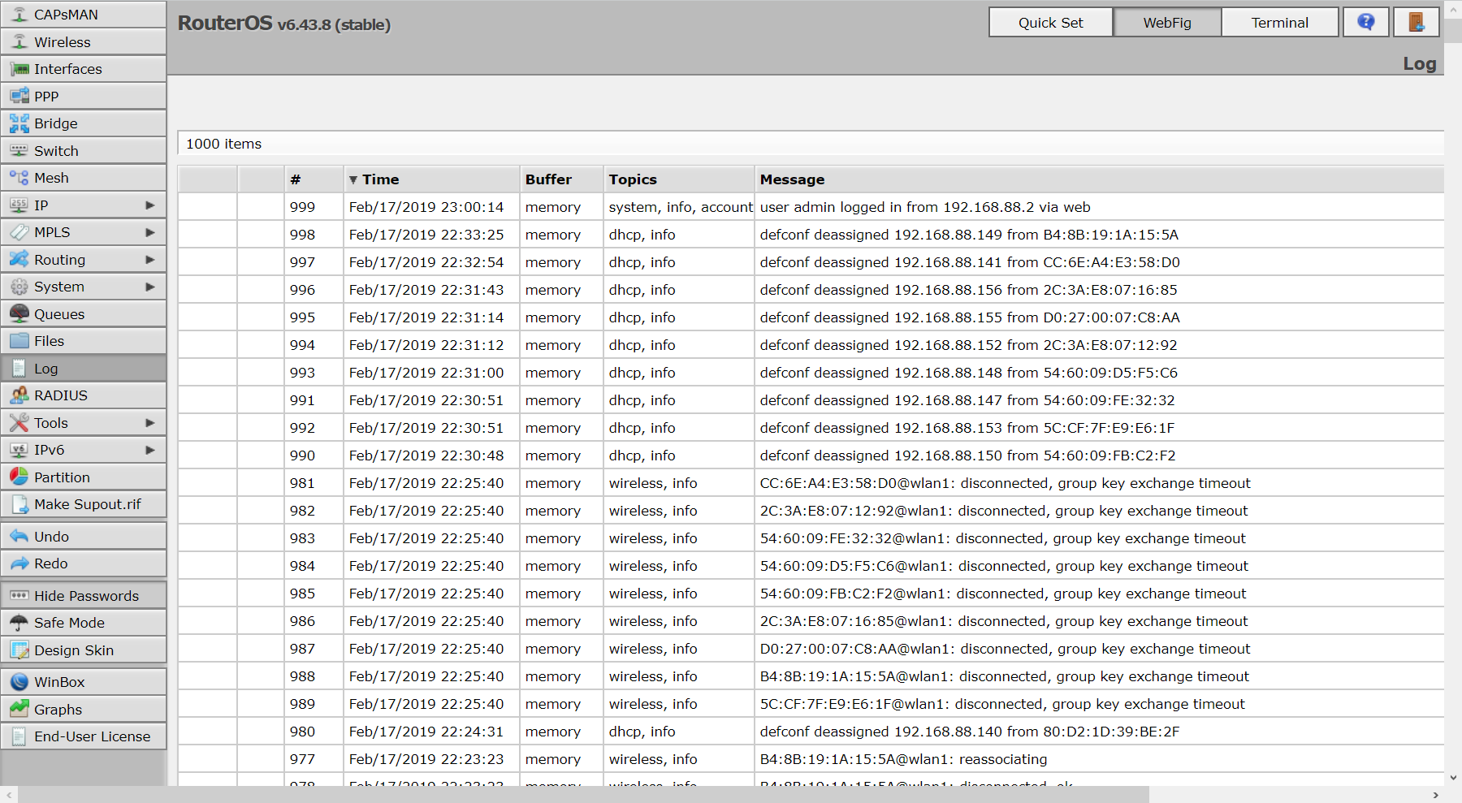Open the End-User License menu item

pyautogui.click(x=84, y=736)
